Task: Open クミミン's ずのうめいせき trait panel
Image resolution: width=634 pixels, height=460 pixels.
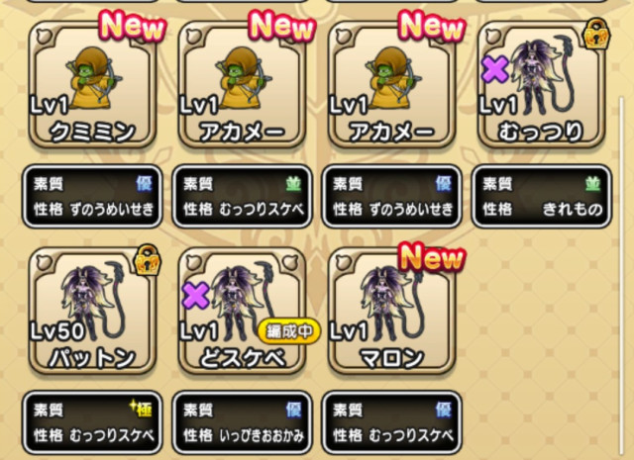Action: [92, 196]
